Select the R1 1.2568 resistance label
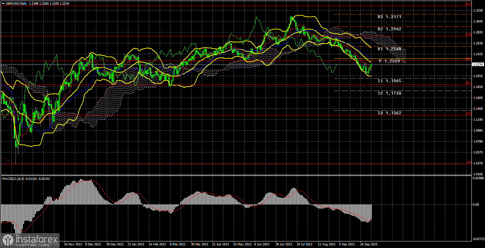Screen dimensions: 485x248 [x=390, y=49]
